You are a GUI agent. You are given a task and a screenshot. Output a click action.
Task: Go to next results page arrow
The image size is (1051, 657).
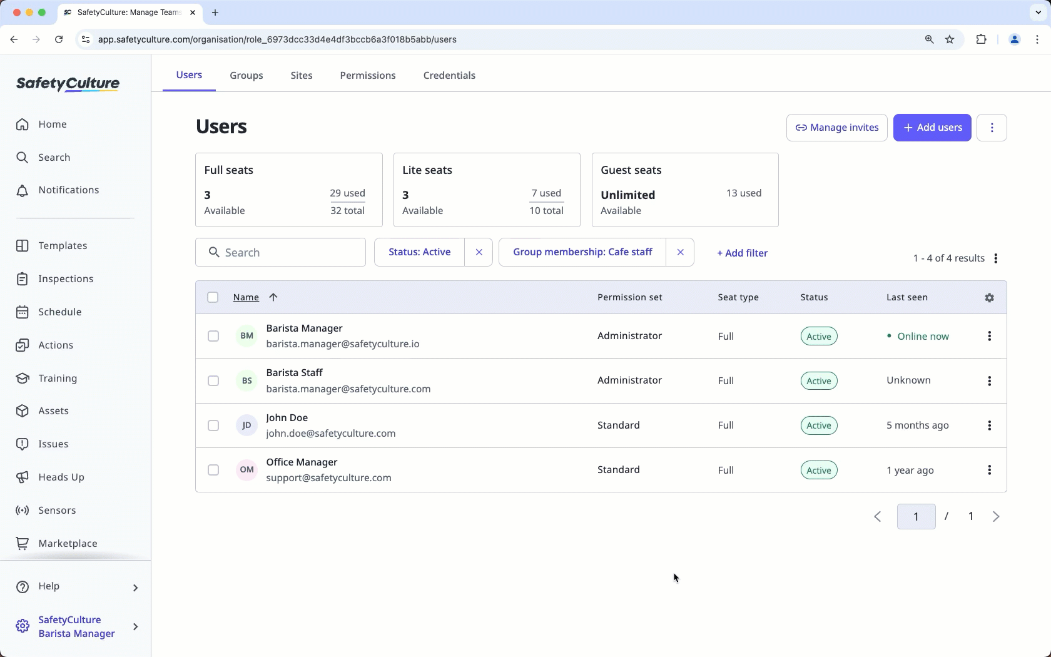tap(996, 517)
